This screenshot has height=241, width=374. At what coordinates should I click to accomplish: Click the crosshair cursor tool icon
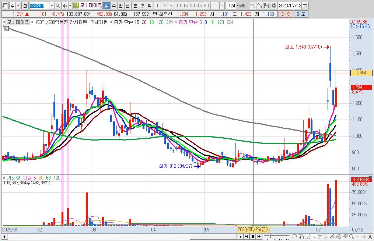pyautogui.click(x=314, y=237)
